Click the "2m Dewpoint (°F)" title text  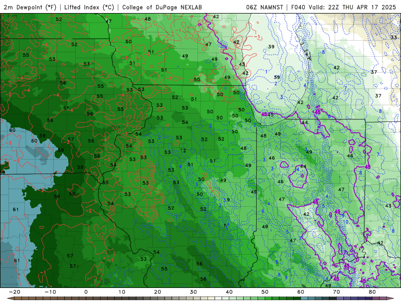30,7
